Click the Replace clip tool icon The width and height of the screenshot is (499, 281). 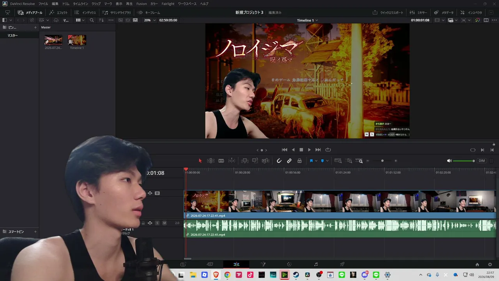tap(265, 161)
